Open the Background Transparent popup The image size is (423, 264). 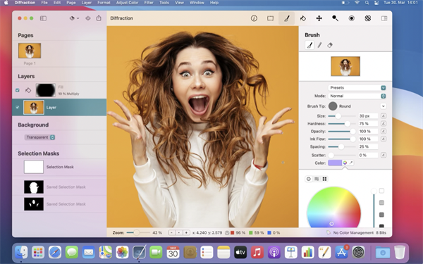click(39, 137)
